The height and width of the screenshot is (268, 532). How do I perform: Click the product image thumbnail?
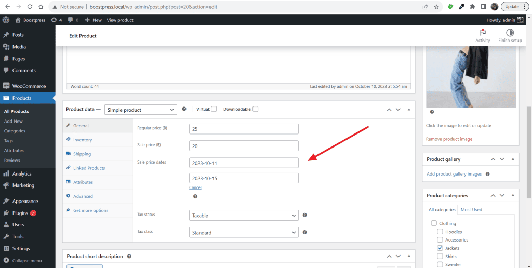pos(471,77)
